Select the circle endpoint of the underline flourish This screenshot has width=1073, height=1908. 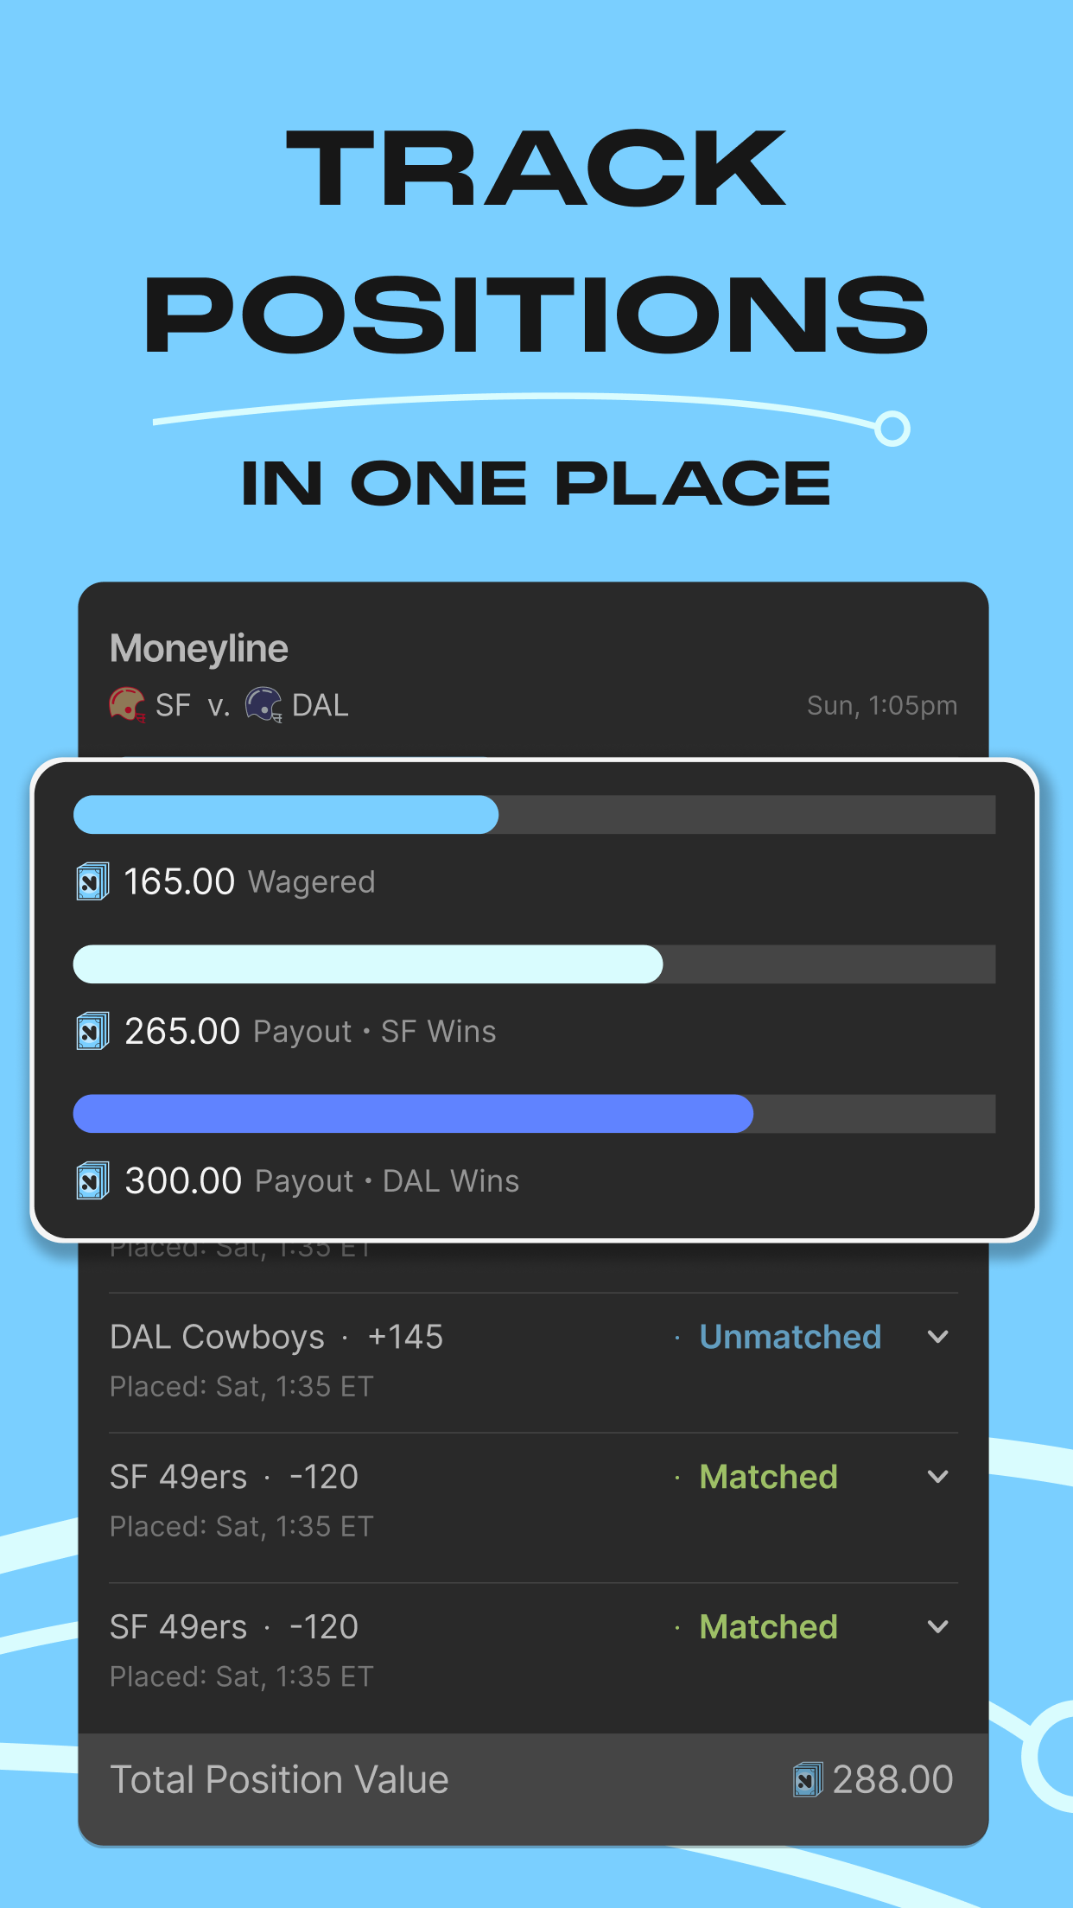(x=891, y=424)
